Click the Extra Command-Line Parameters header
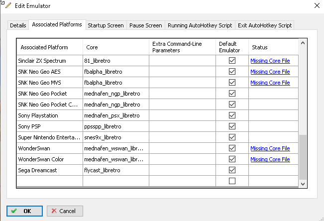The width and height of the screenshot is (324, 221). [182, 47]
